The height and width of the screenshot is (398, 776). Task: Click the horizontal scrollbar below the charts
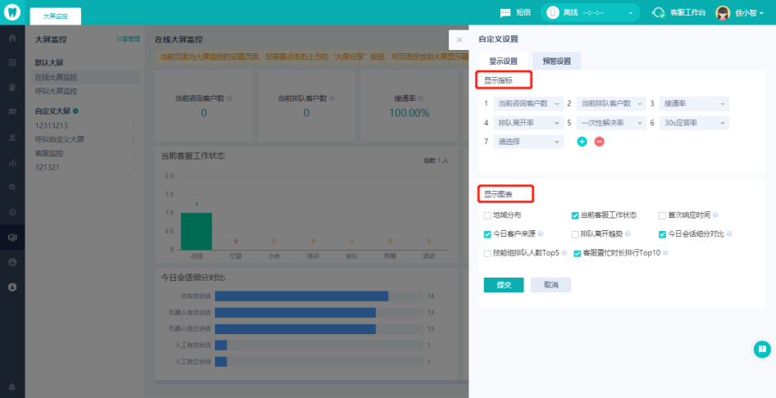(x=312, y=382)
